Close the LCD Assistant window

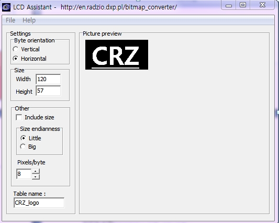262,5
